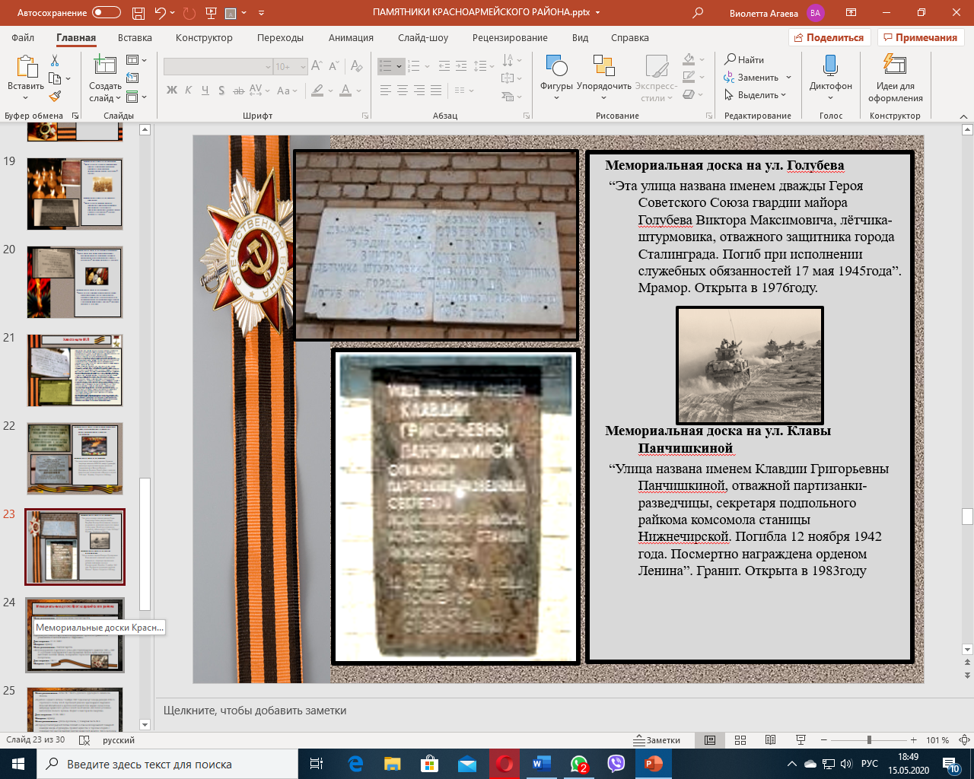
Task: Toggle Notes (Заметки) pane in status bar
Action: [x=657, y=740]
